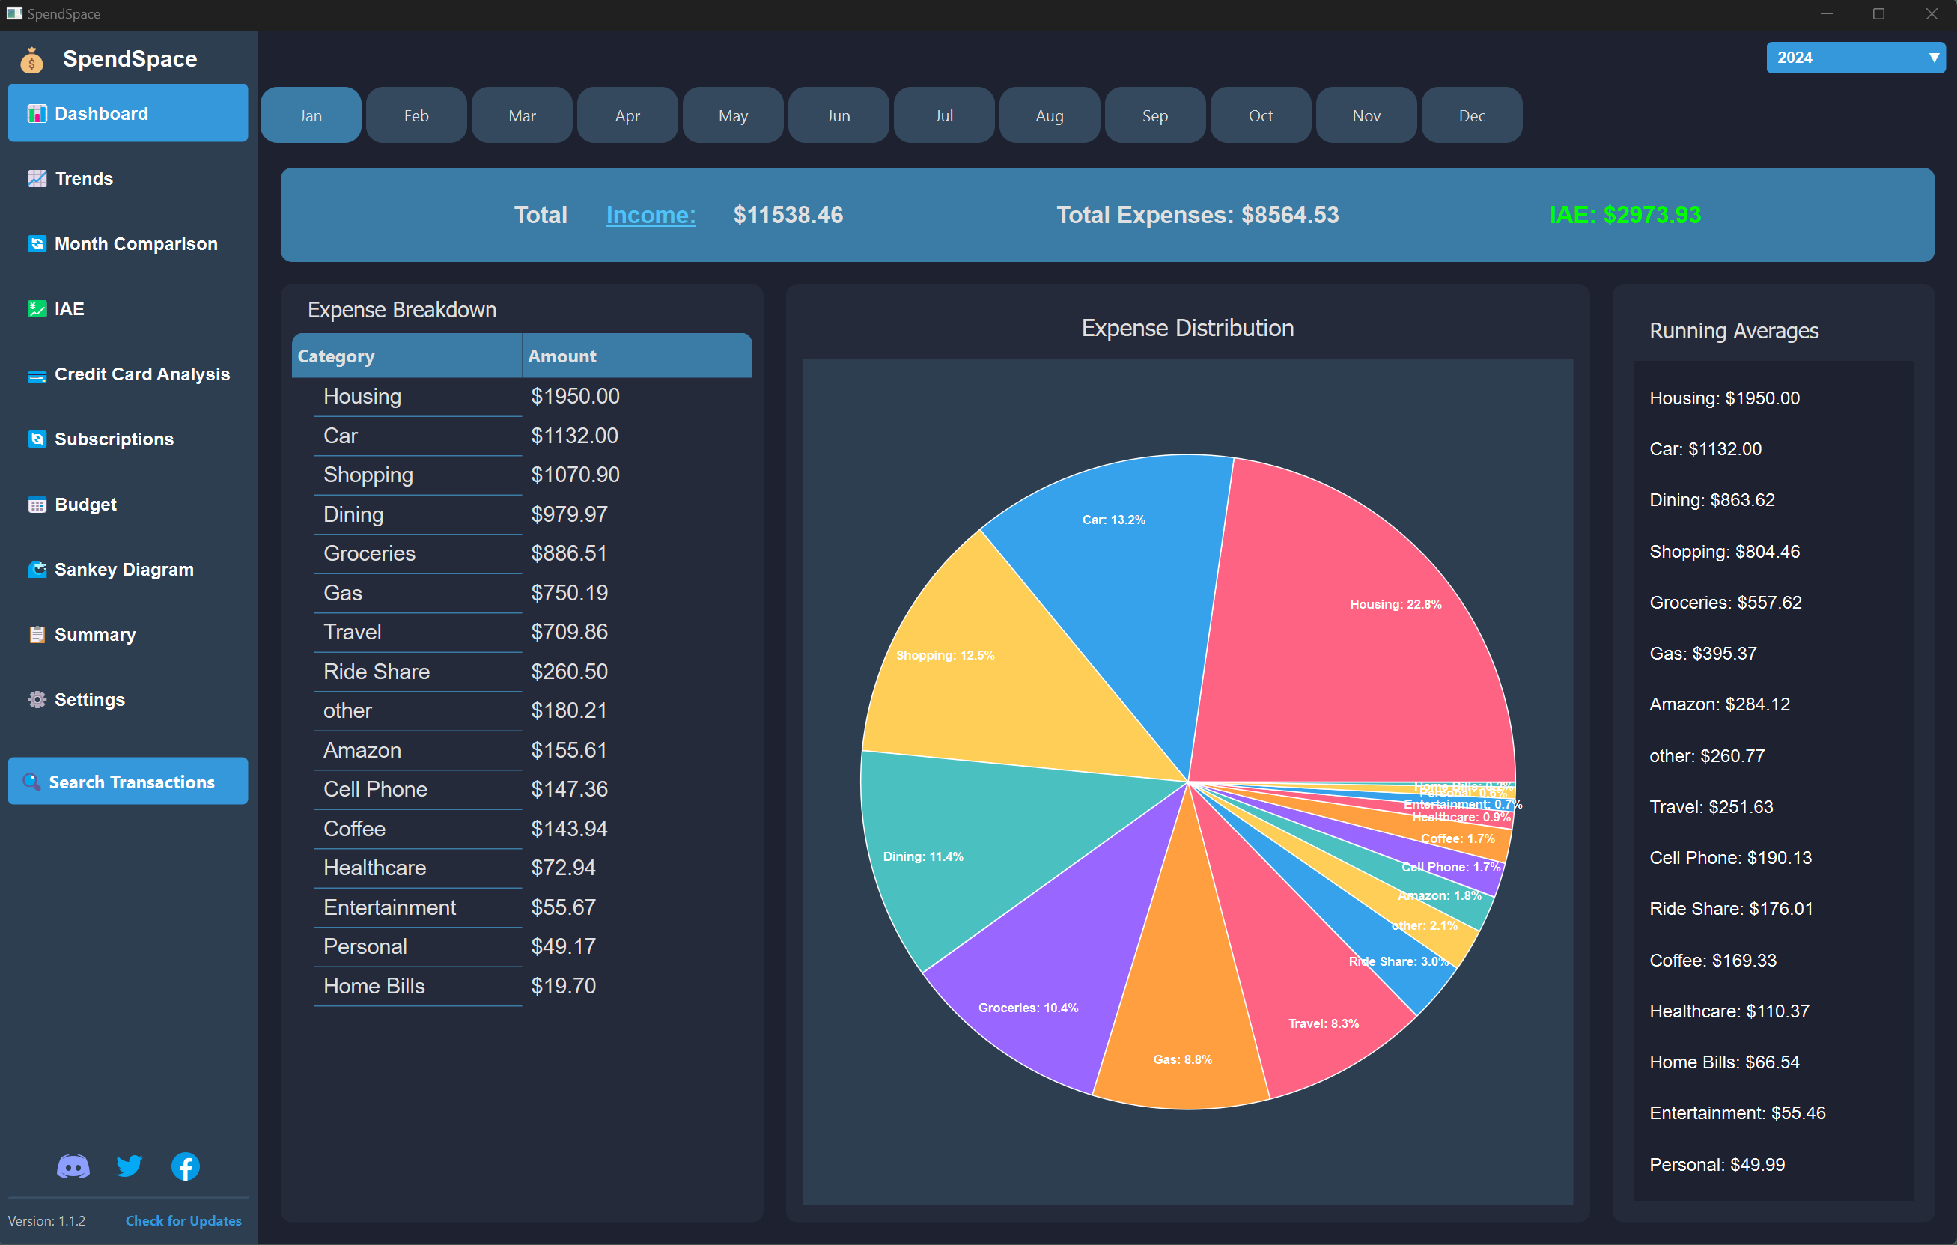Open the Twitter bird icon link
The height and width of the screenshot is (1245, 1957).
[130, 1166]
